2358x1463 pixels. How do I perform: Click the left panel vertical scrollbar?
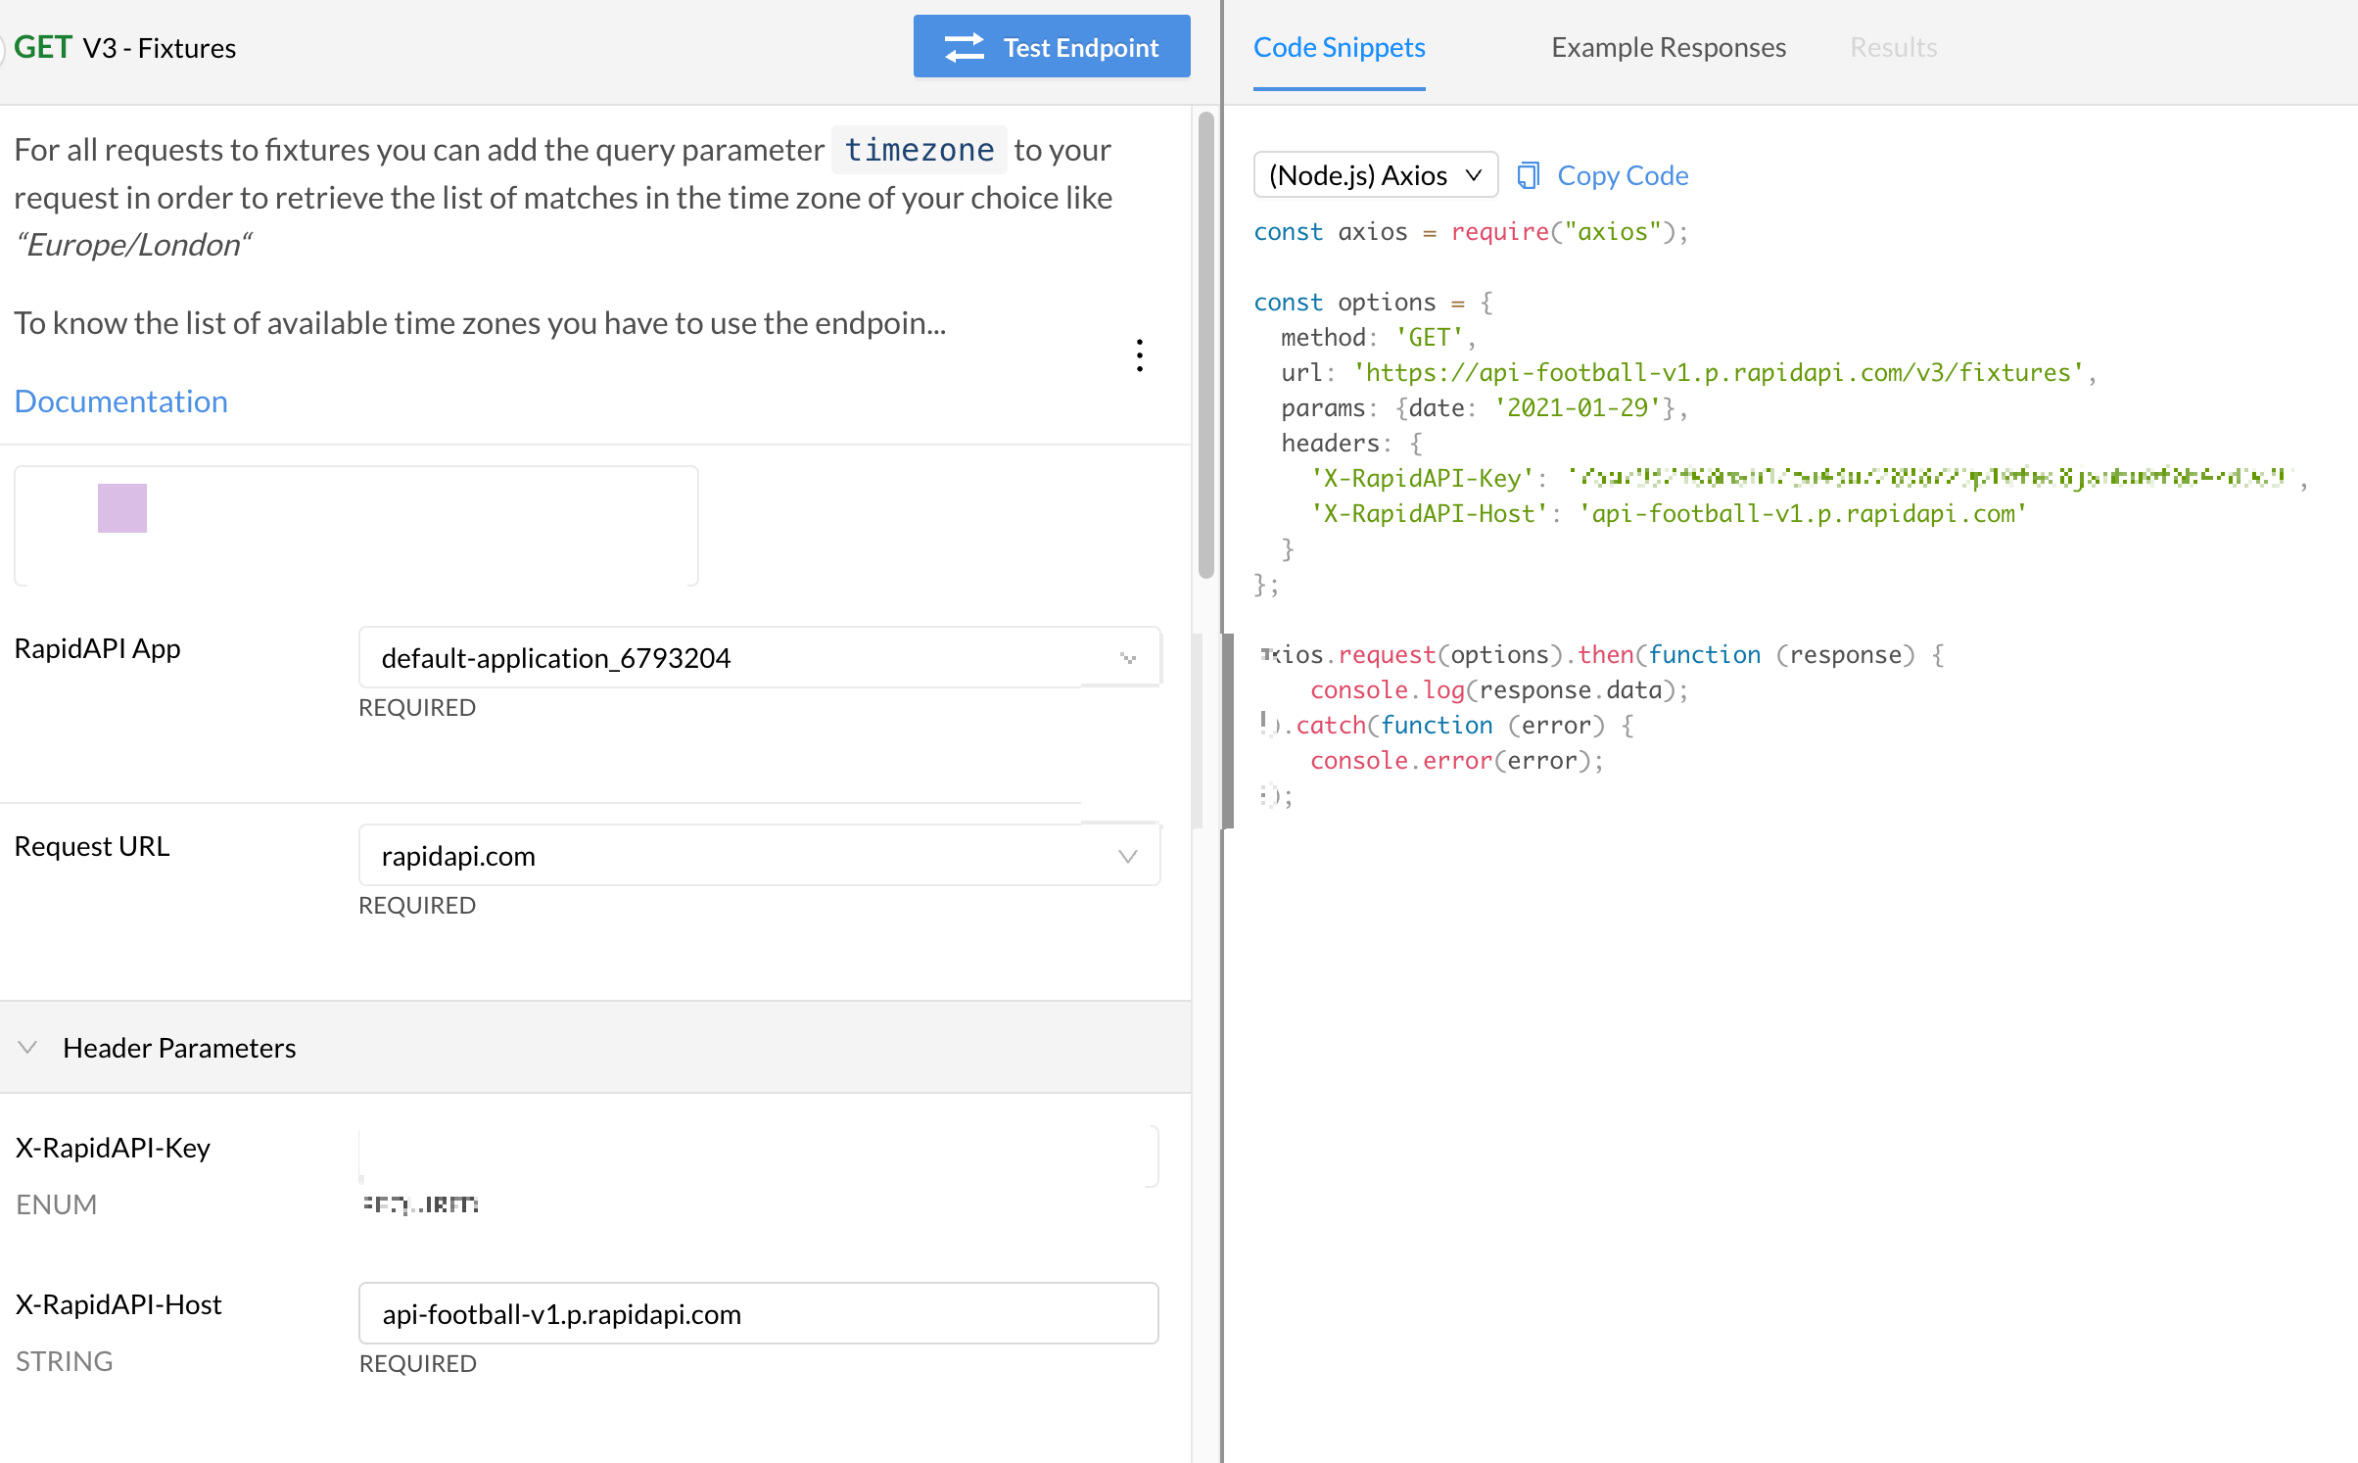[1206, 343]
